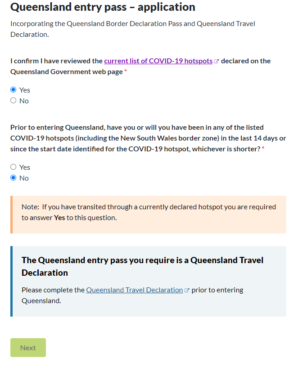The width and height of the screenshot is (298, 366).
Task: Select Yes for reviewing the hotspot list
Action: pyautogui.click(x=13, y=89)
